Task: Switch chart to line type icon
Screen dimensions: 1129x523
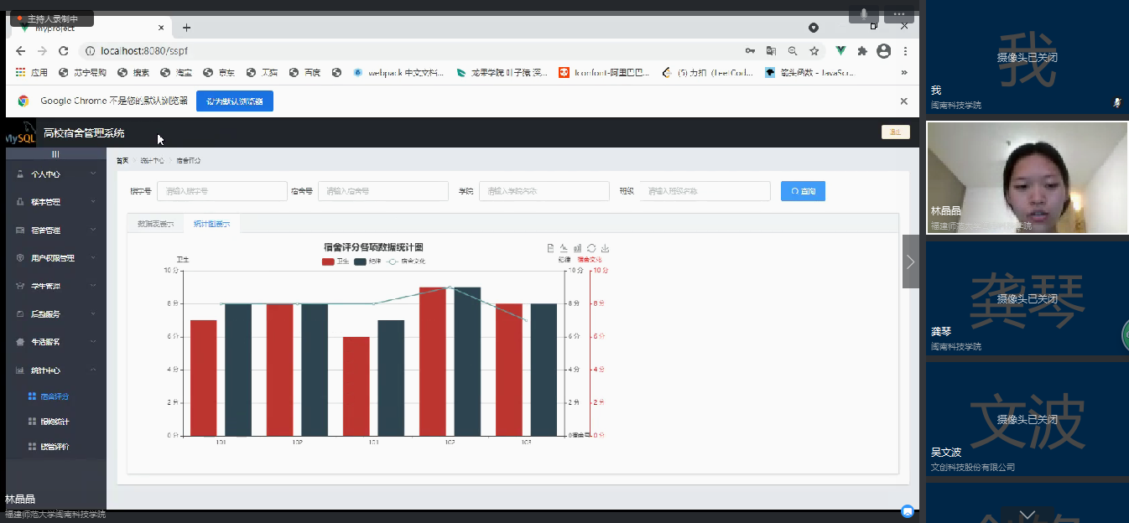Action: [564, 248]
